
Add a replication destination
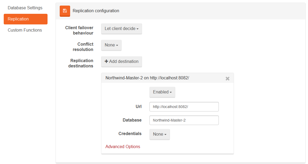tap(122, 62)
